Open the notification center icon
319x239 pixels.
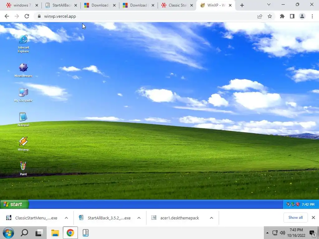click(x=312, y=233)
